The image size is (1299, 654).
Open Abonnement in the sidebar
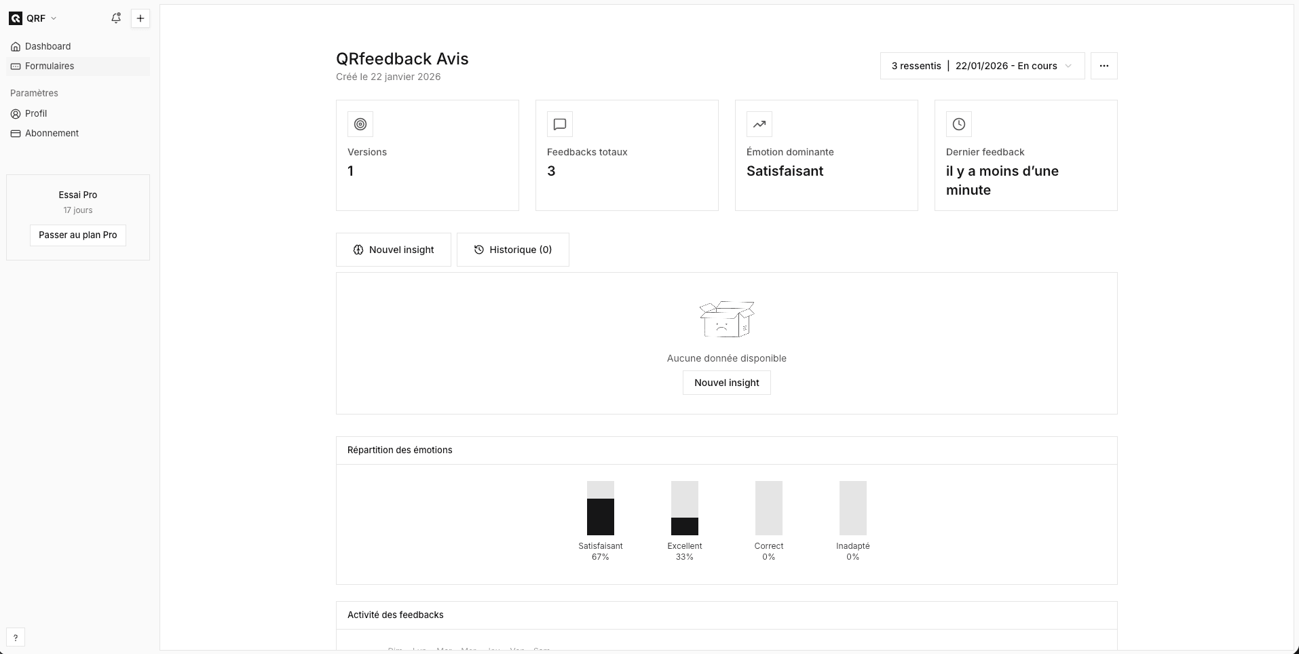tap(52, 133)
